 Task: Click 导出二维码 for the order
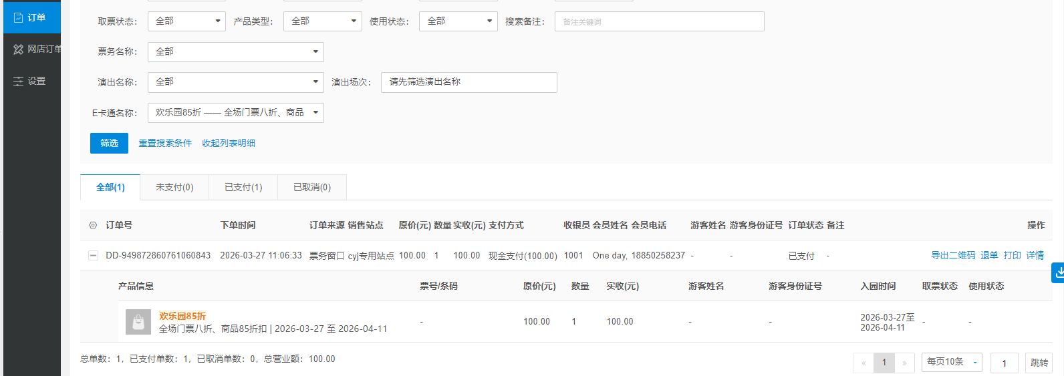pos(953,256)
